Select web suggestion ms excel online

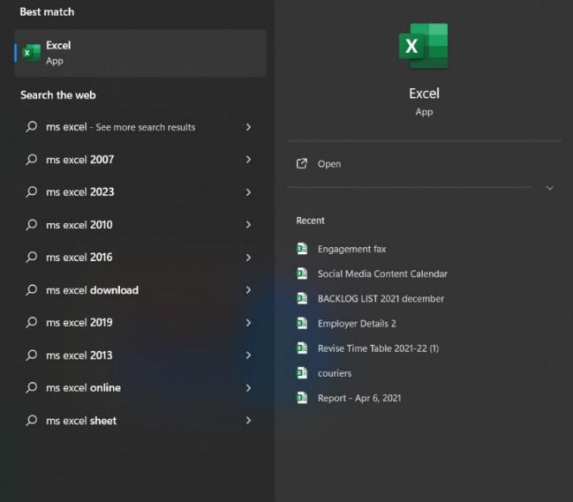click(x=140, y=387)
